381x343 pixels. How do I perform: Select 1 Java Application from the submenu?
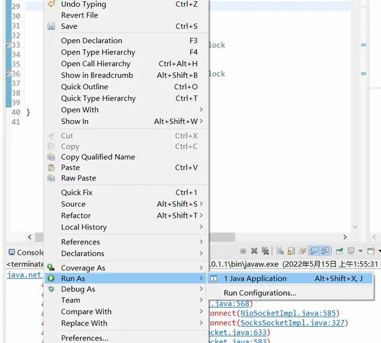(255, 278)
